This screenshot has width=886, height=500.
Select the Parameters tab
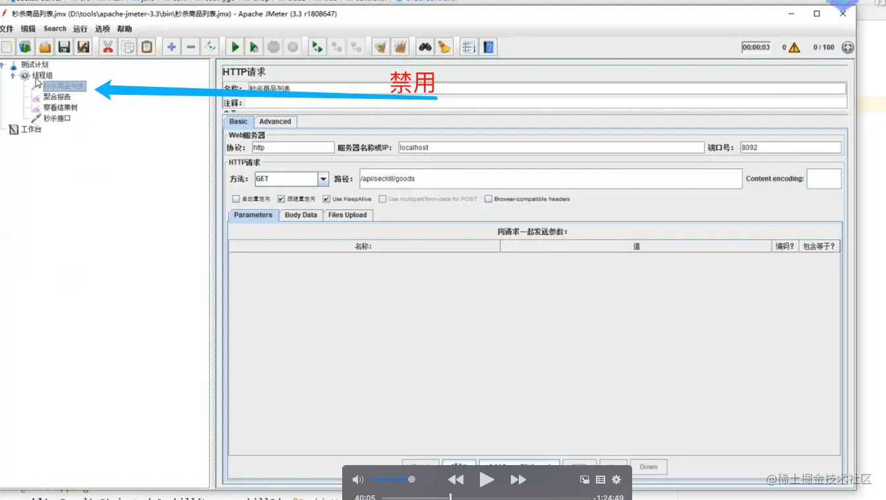tap(253, 215)
